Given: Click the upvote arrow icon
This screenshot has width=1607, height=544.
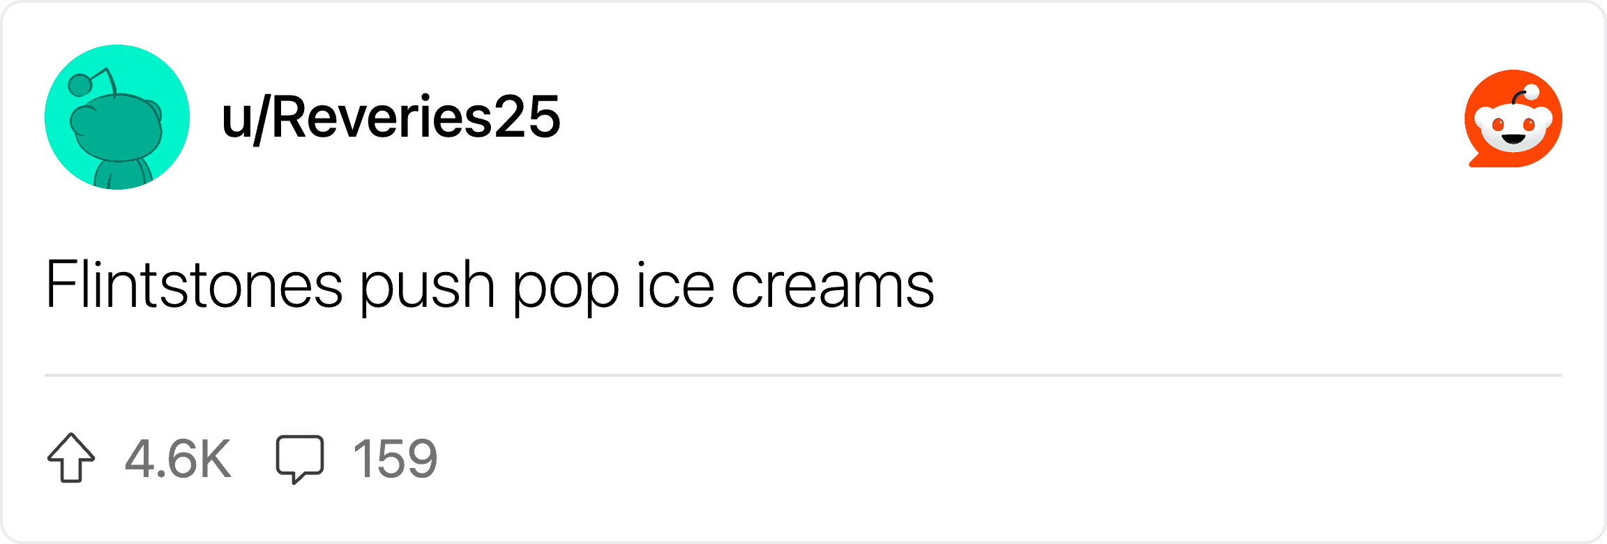Looking at the screenshot, I should coord(71,458).
